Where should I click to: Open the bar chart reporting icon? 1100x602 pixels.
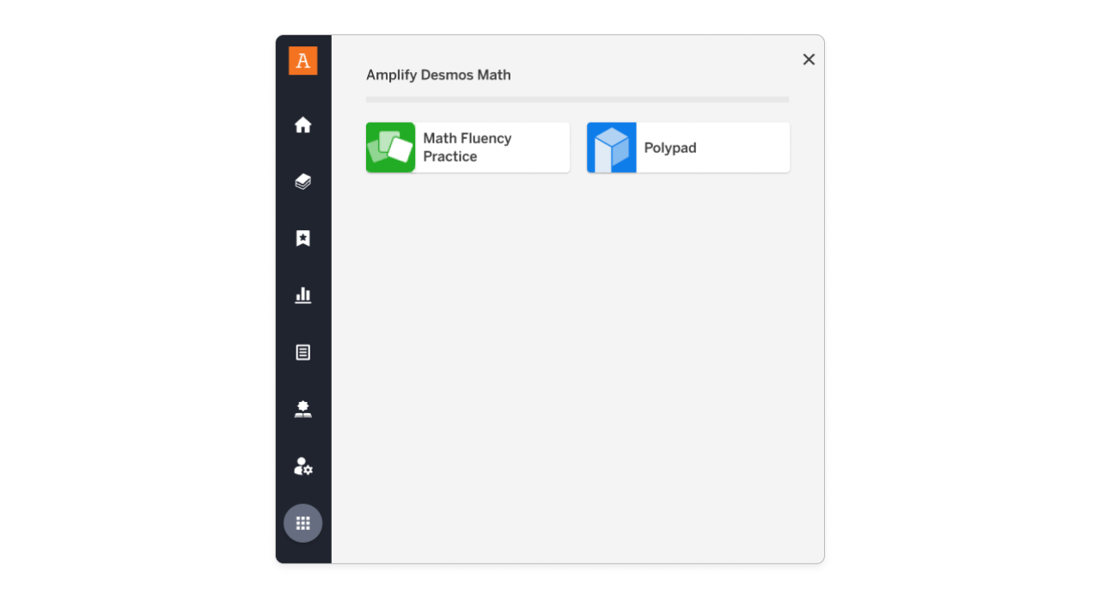[x=302, y=295]
